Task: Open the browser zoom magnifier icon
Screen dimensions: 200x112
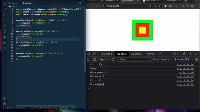Action: click(x=150, y=6)
